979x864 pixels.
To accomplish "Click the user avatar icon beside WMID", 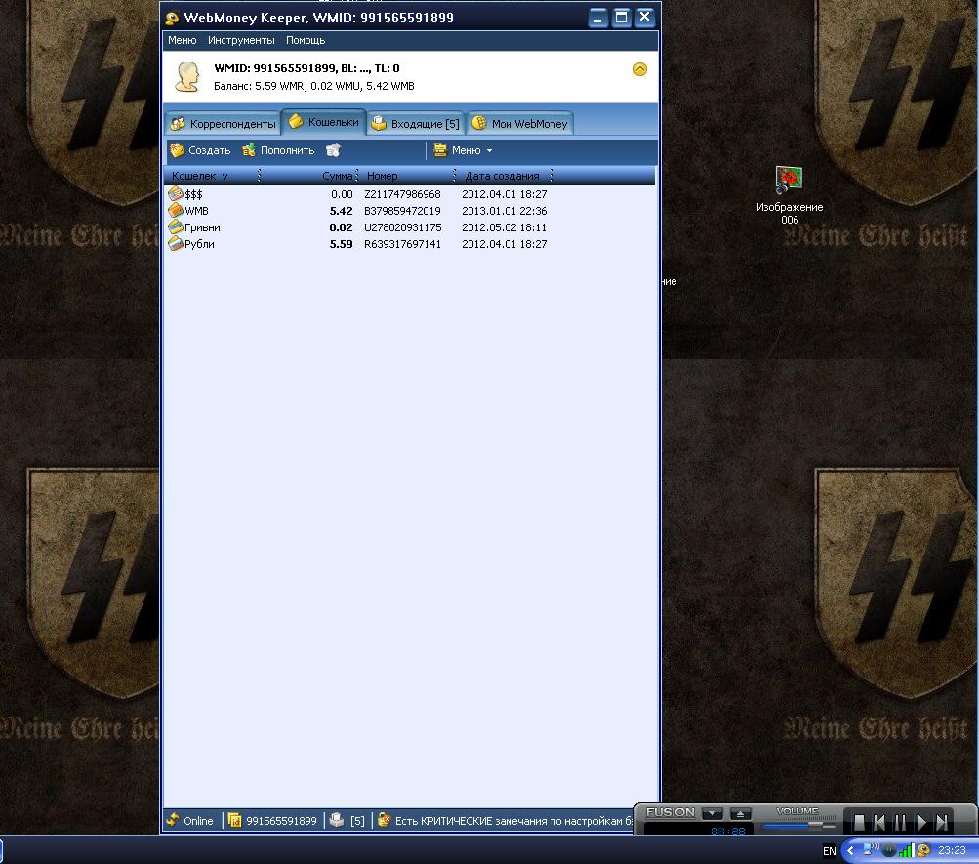I will [186, 76].
